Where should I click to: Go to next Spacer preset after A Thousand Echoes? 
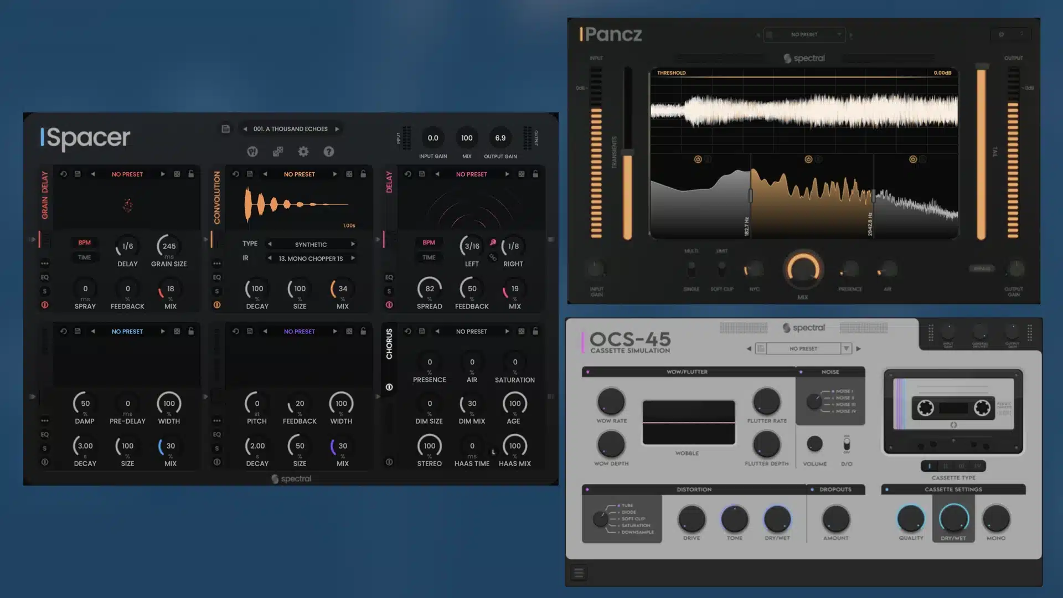337,129
